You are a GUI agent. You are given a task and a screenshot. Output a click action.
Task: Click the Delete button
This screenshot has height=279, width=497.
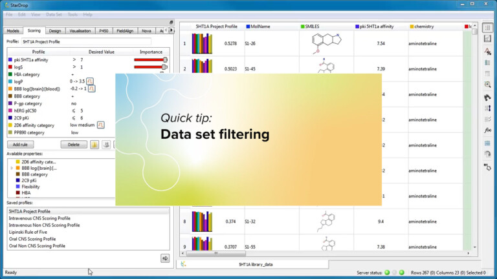pyautogui.click(x=74, y=145)
